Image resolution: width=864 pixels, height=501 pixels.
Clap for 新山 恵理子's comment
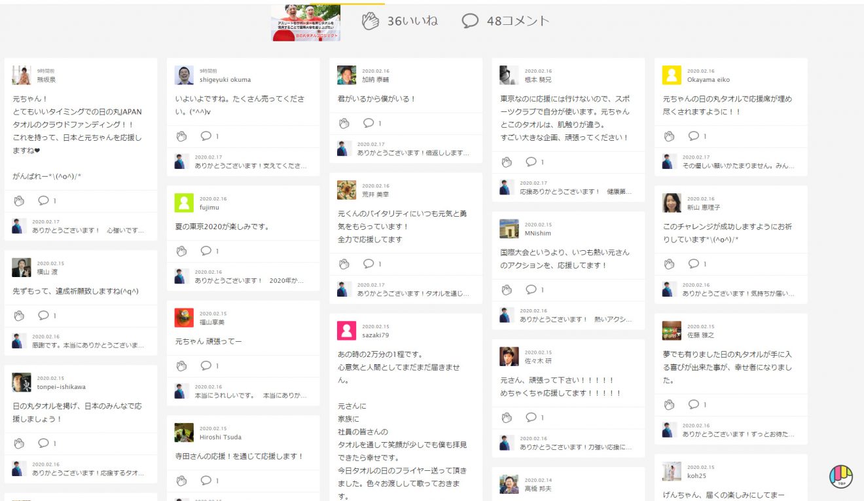pyautogui.click(x=669, y=263)
